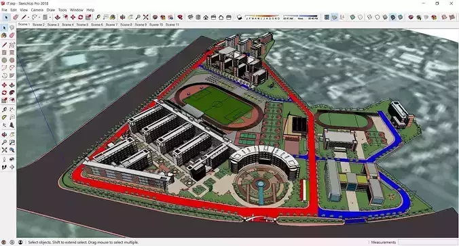Click the Zoom magnifier in top toolbar

(138, 17)
